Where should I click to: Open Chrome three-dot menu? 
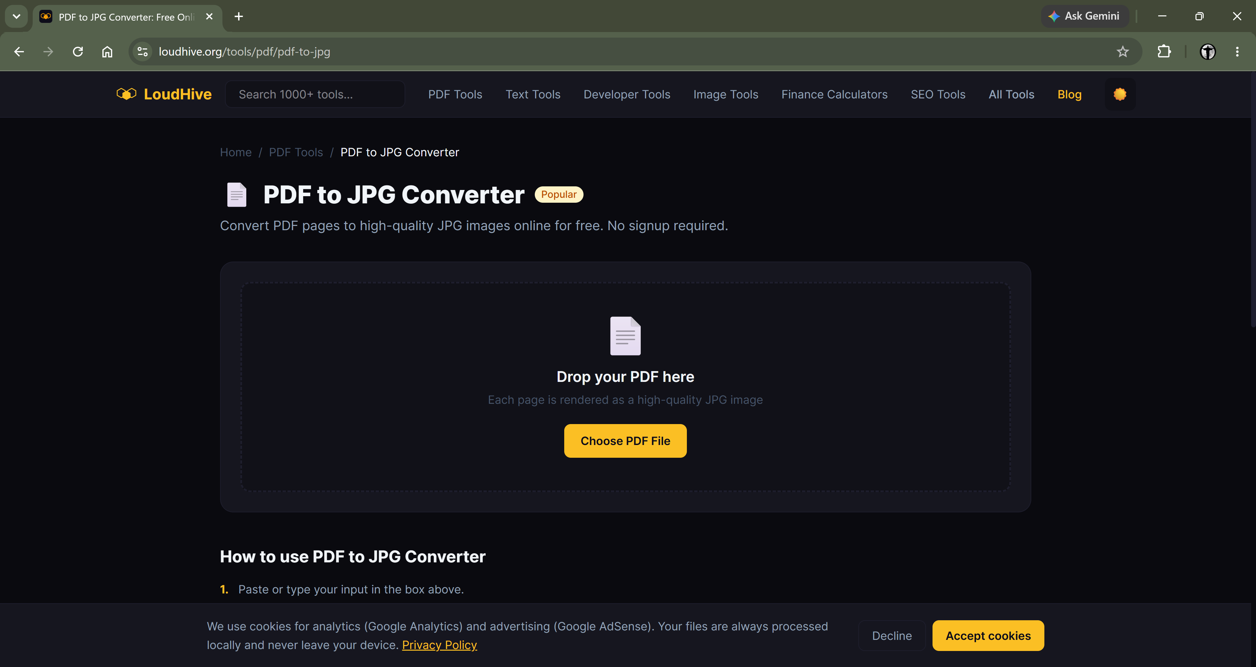click(1236, 52)
